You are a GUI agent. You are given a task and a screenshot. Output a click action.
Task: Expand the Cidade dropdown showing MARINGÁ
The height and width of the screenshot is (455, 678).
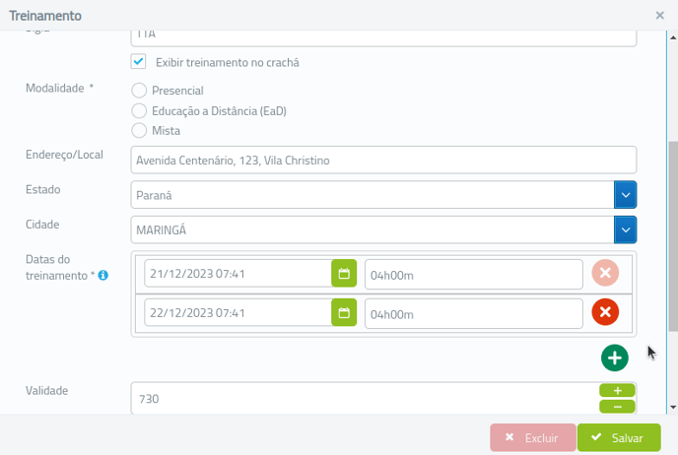625,229
